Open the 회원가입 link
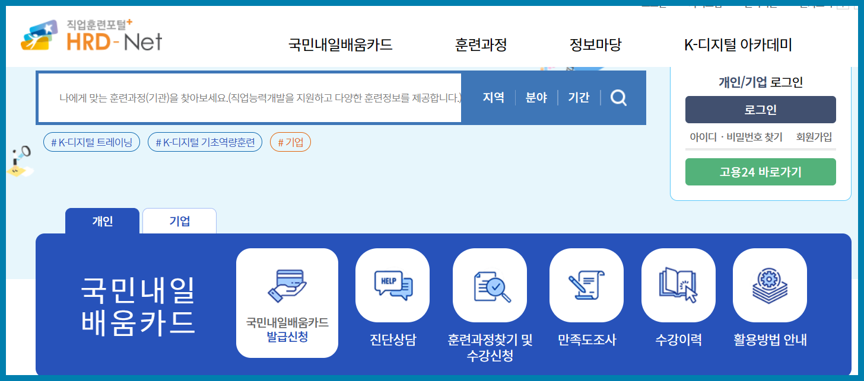Viewport: 864px width, 381px height. [x=814, y=137]
